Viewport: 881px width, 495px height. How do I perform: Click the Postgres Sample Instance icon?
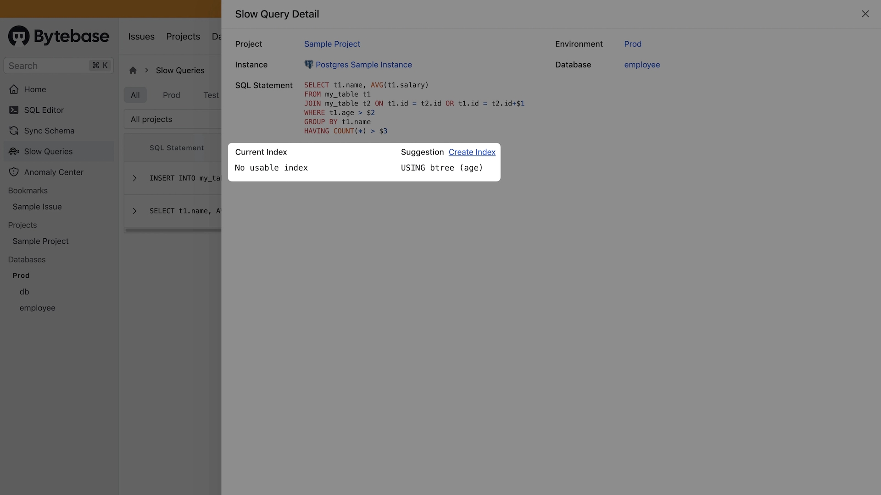click(x=309, y=65)
